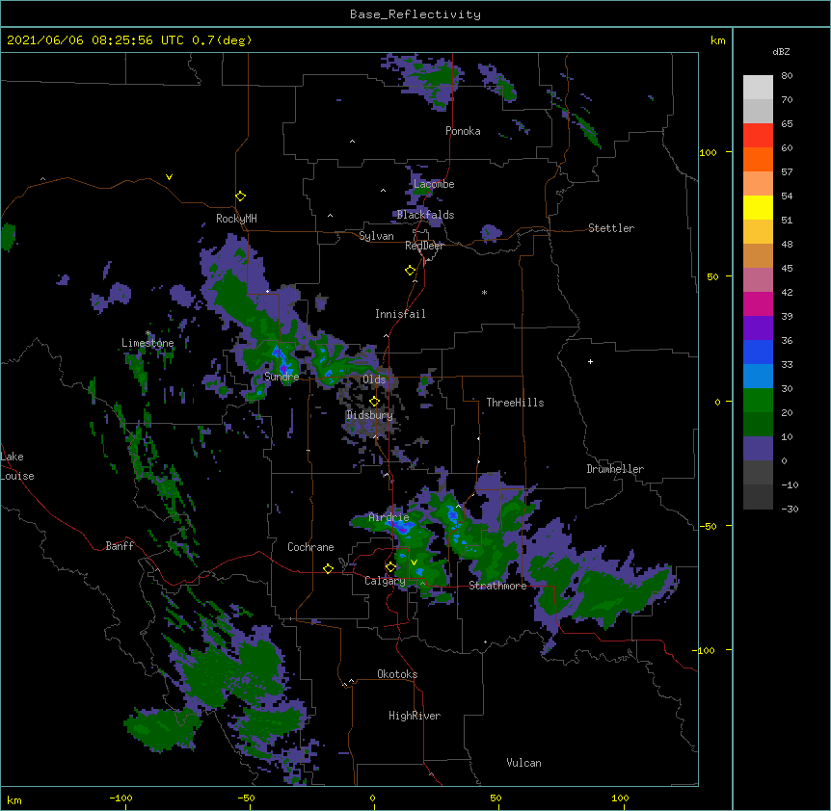
Task: Select the blue 36 dBZ legend swatch
Action: (758, 352)
